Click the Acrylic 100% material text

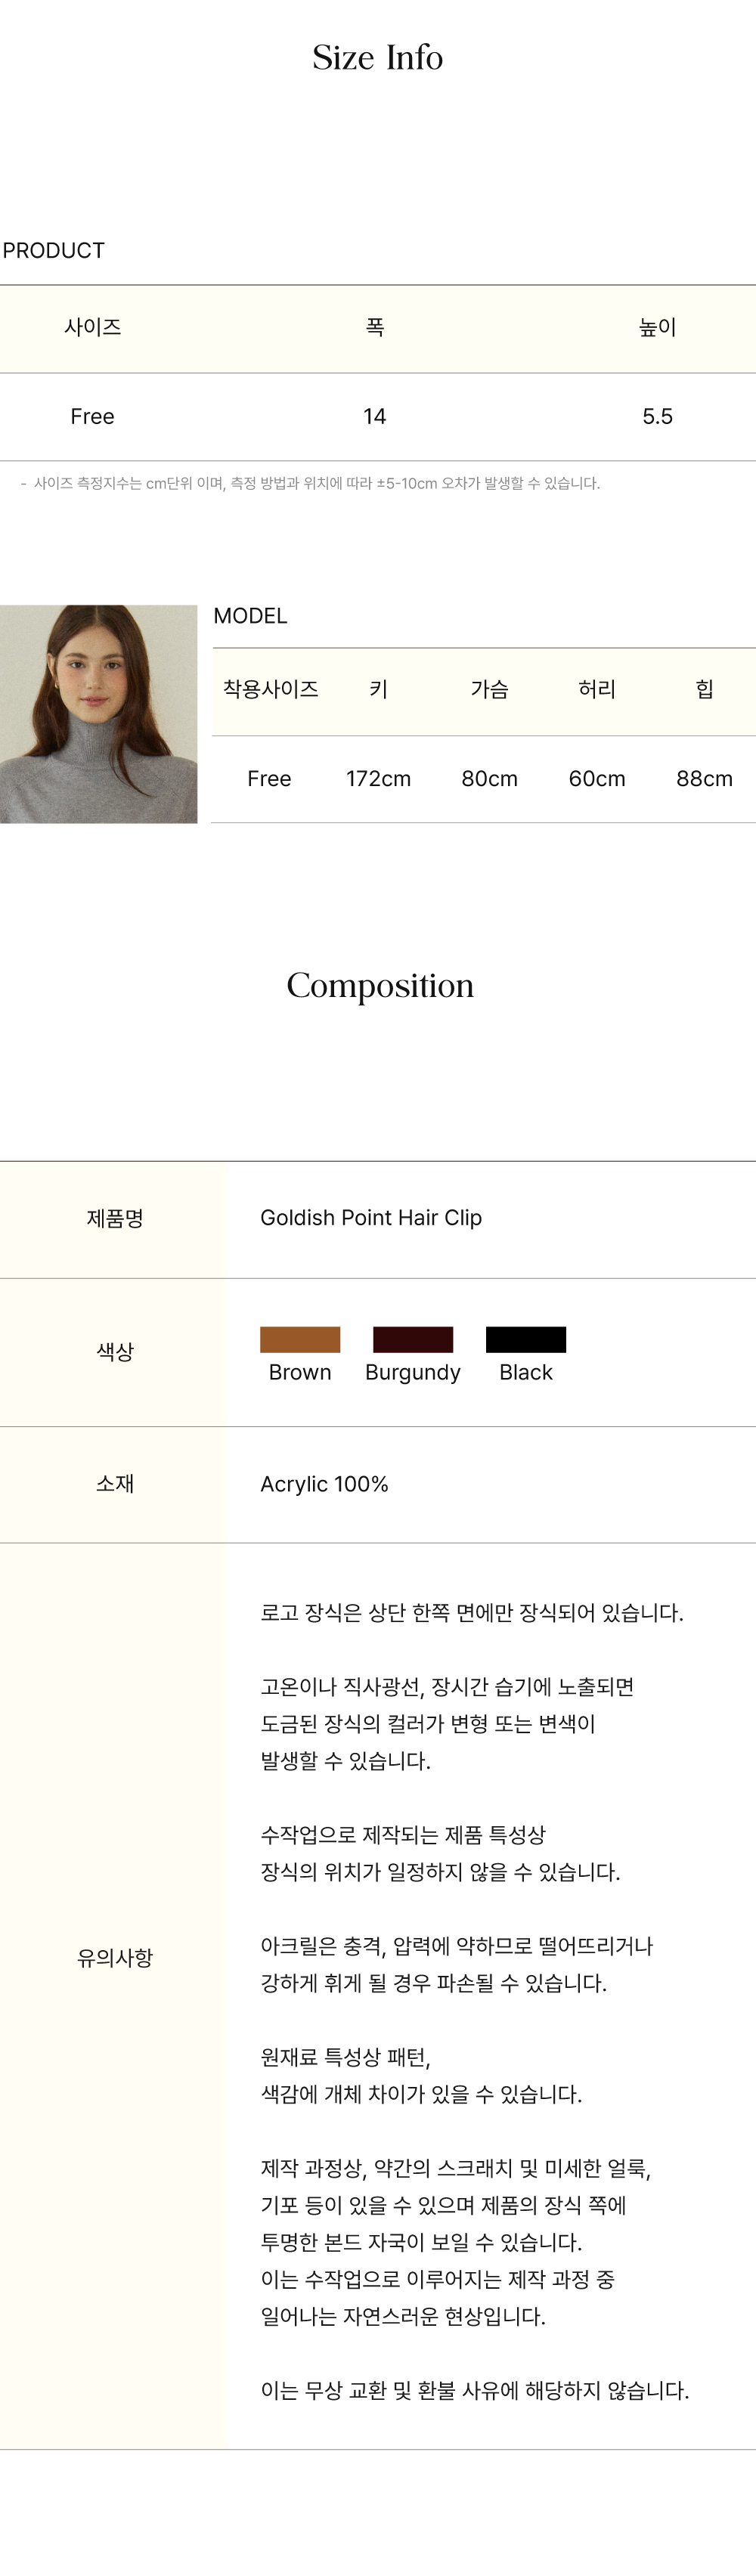pyautogui.click(x=324, y=1484)
